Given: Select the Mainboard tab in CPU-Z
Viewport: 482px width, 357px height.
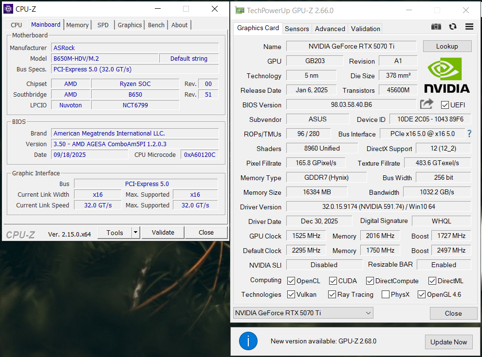Looking at the screenshot, I should click(x=46, y=25).
